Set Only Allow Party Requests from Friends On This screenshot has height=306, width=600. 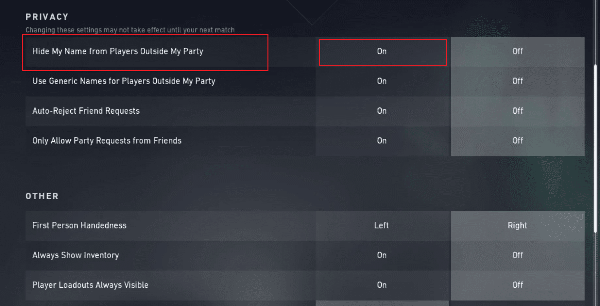(382, 141)
